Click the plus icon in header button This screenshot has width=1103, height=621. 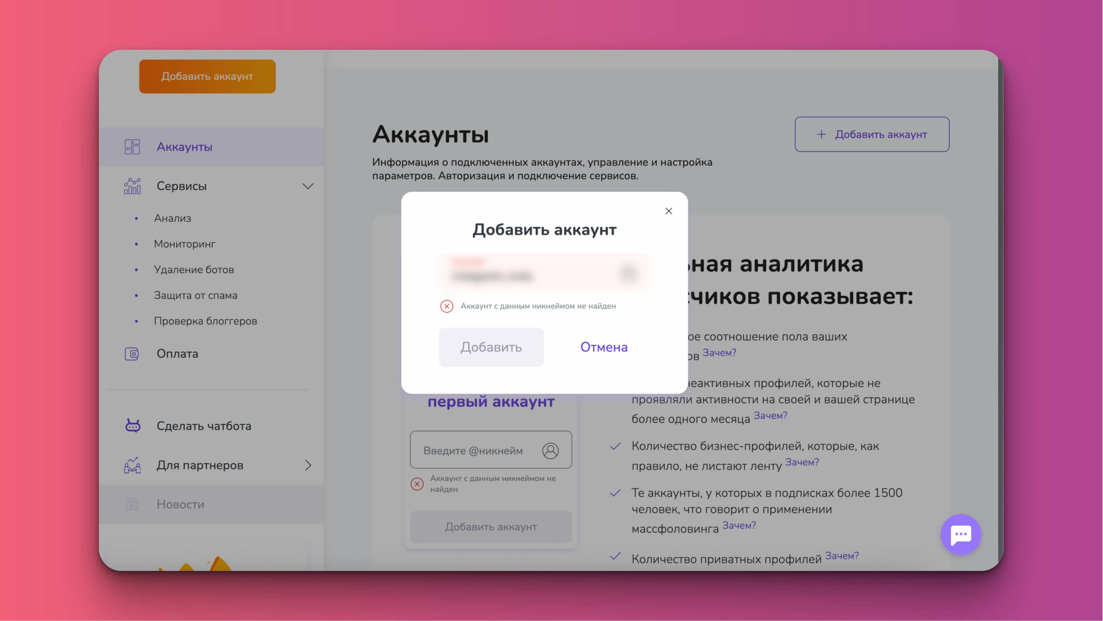[821, 134]
